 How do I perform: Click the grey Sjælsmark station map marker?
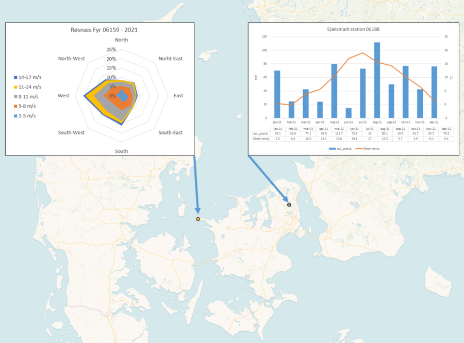[289, 205]
